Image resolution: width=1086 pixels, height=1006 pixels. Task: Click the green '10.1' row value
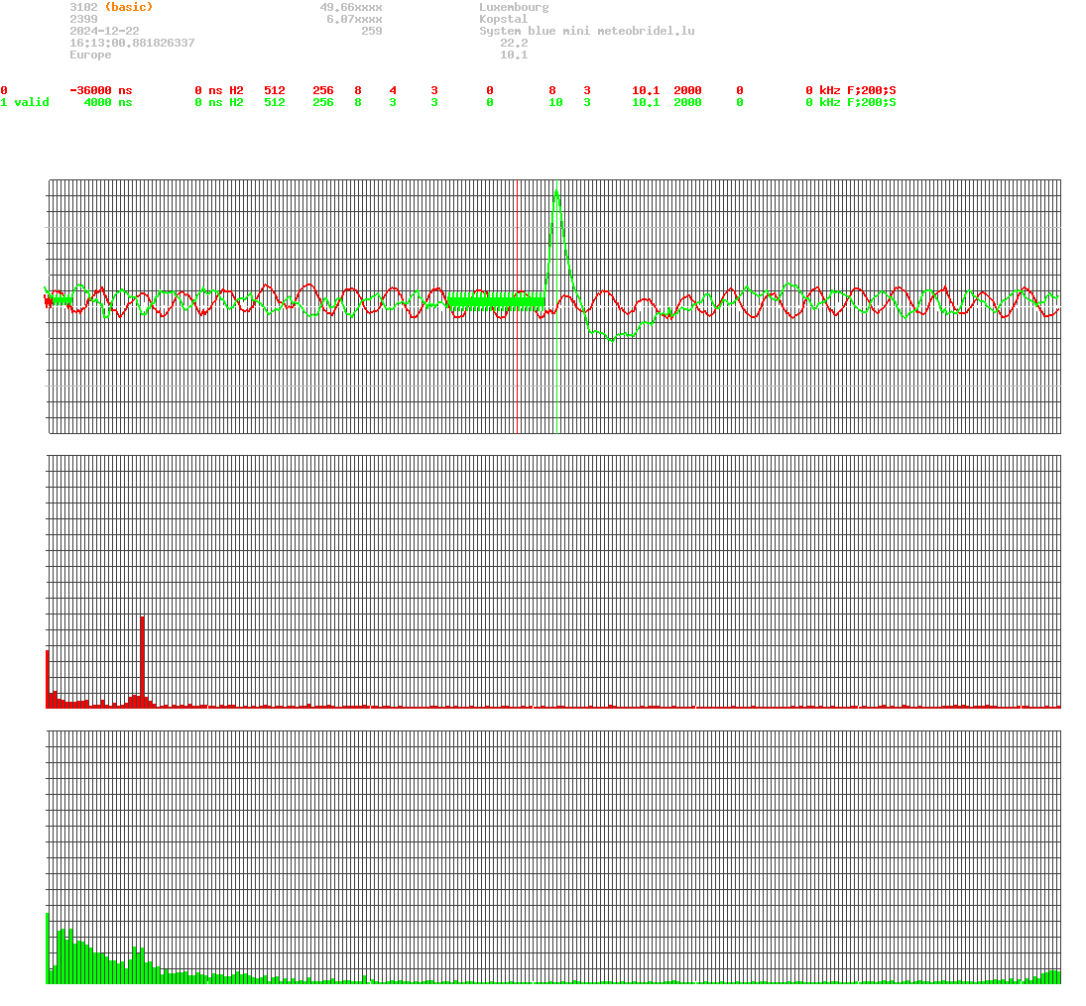[646, 102]
